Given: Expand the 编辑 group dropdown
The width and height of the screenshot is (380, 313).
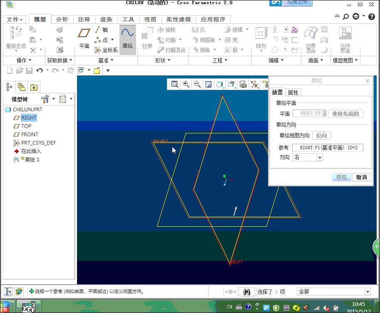Looking at the screenshot, I should pyautogui.click(x=276, y=60).
